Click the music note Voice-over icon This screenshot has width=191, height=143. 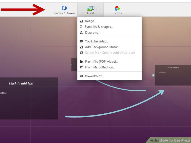click(81, 53)
